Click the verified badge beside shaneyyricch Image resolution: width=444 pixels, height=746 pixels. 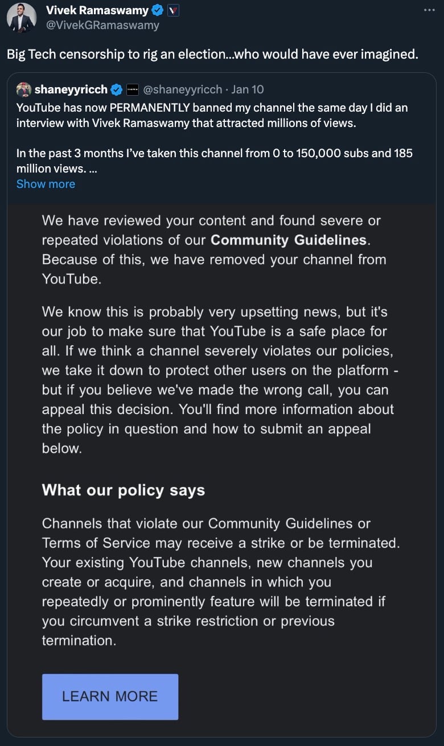click(116, 89)
